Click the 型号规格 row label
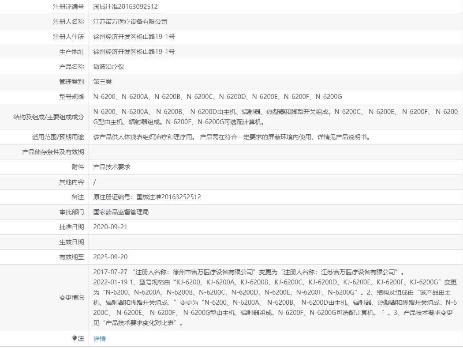 click(72, 97)
